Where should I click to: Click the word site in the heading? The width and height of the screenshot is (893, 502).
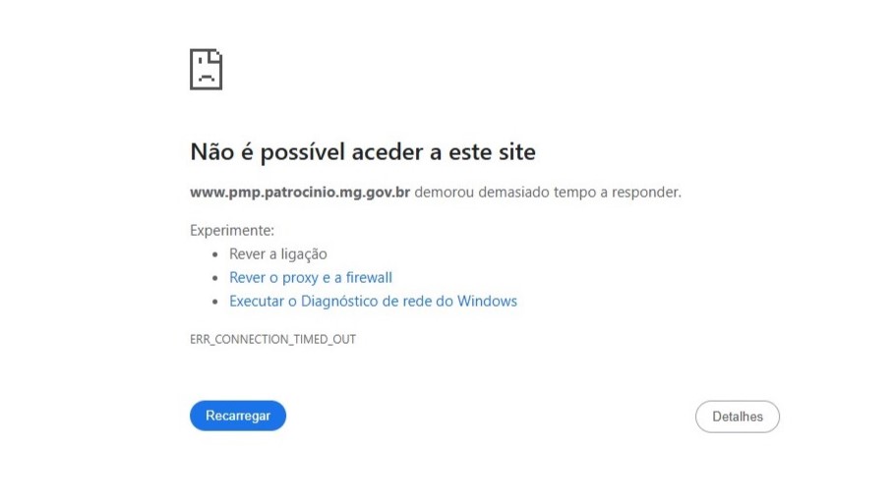coord(517,152)
